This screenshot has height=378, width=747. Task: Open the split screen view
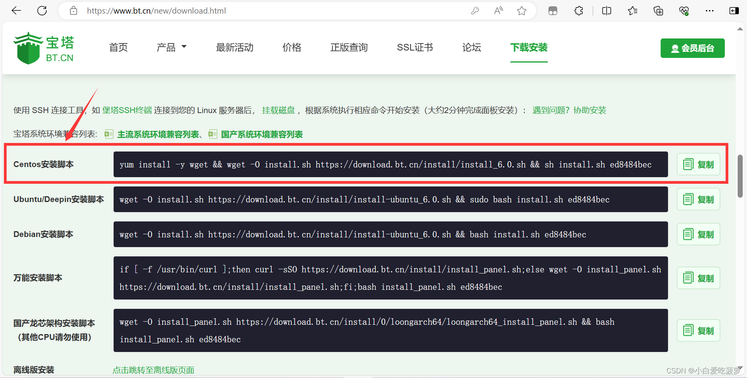[606, 10]
